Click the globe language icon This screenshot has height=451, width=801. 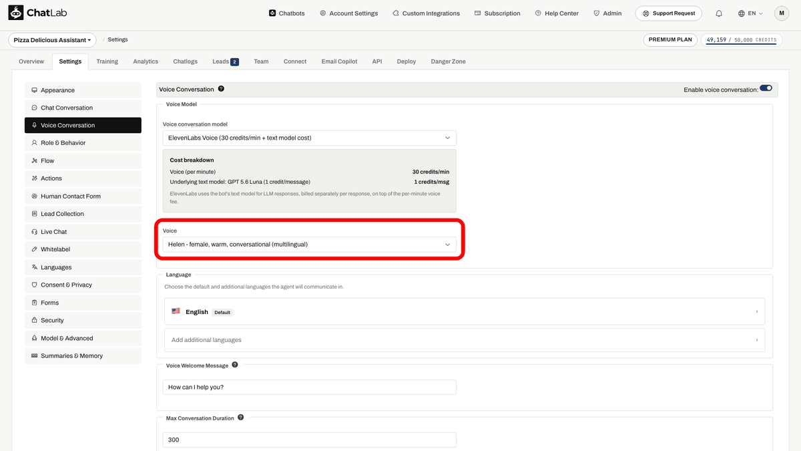pos(742,13)
